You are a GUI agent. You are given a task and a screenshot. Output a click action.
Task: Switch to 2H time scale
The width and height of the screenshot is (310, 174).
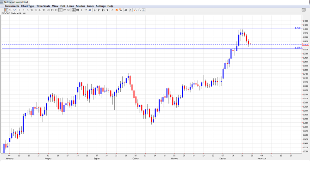(48, 10)
